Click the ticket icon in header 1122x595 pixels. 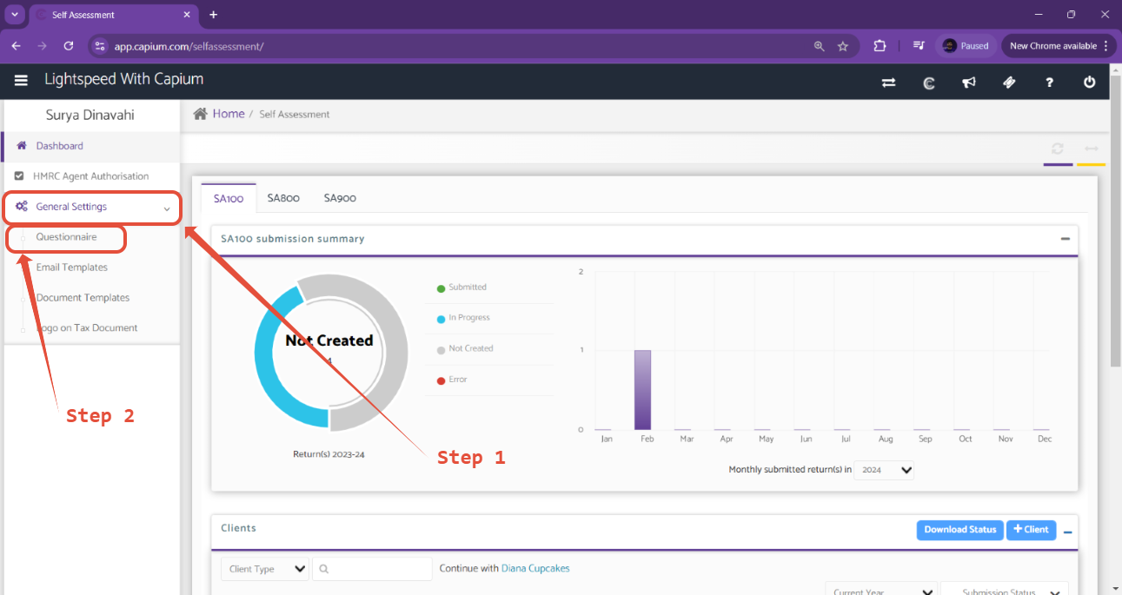point(1009,83)
